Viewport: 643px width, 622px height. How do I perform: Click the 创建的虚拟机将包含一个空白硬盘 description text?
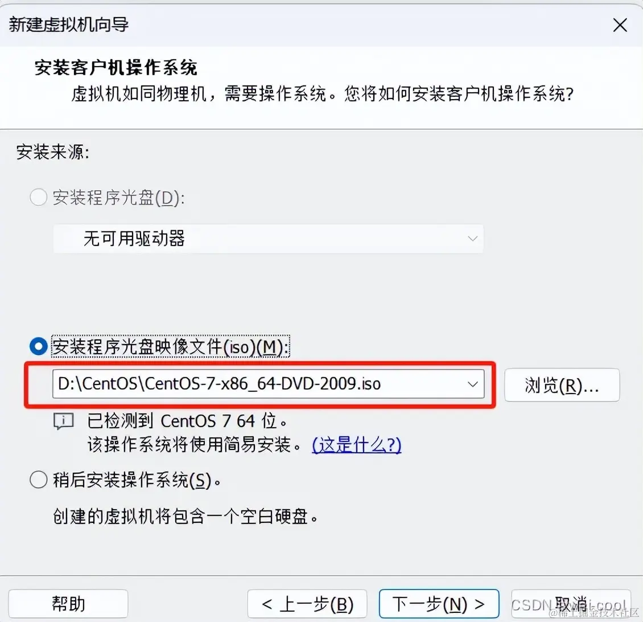point(186,516)
